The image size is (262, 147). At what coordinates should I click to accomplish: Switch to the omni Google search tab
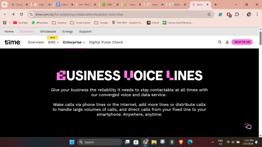tap(153, 5)
